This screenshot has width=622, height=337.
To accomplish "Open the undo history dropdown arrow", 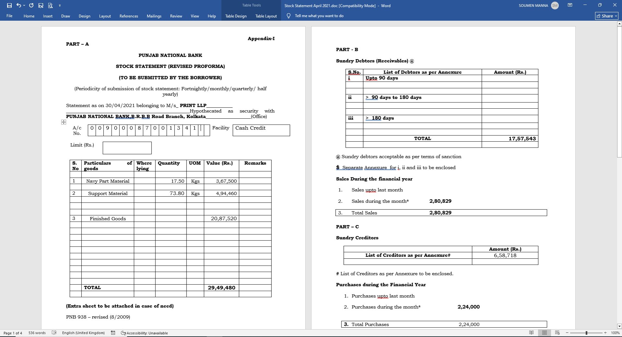I will 24,5.
